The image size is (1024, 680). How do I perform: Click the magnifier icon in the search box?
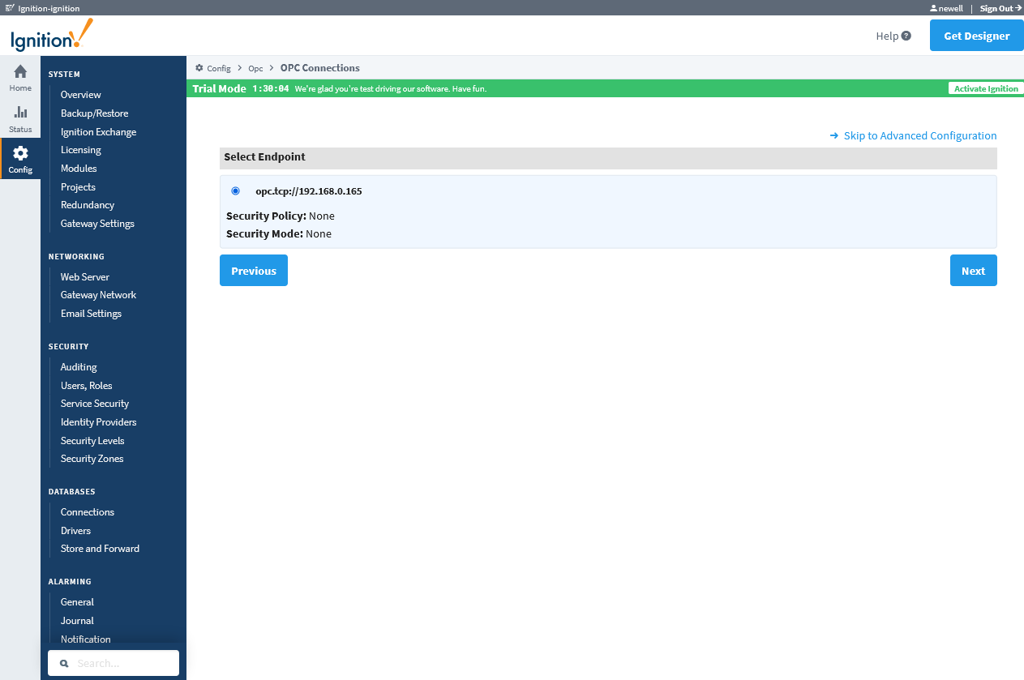click(x=64, y=663)
